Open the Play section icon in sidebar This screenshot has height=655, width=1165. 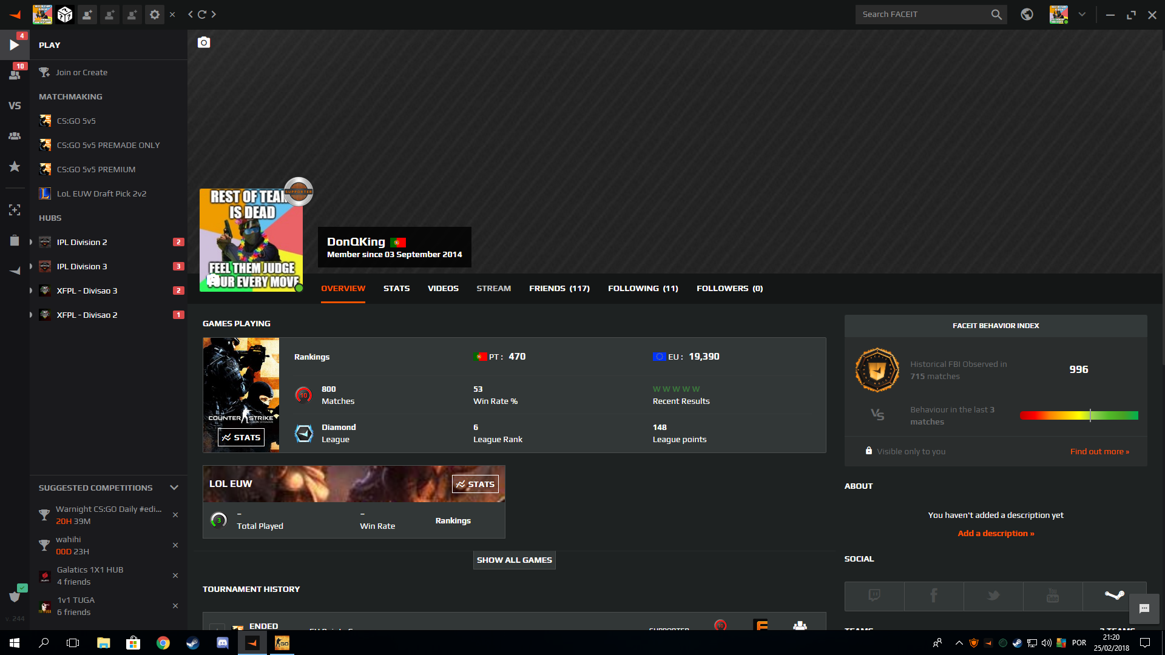[x=15, y=45]
